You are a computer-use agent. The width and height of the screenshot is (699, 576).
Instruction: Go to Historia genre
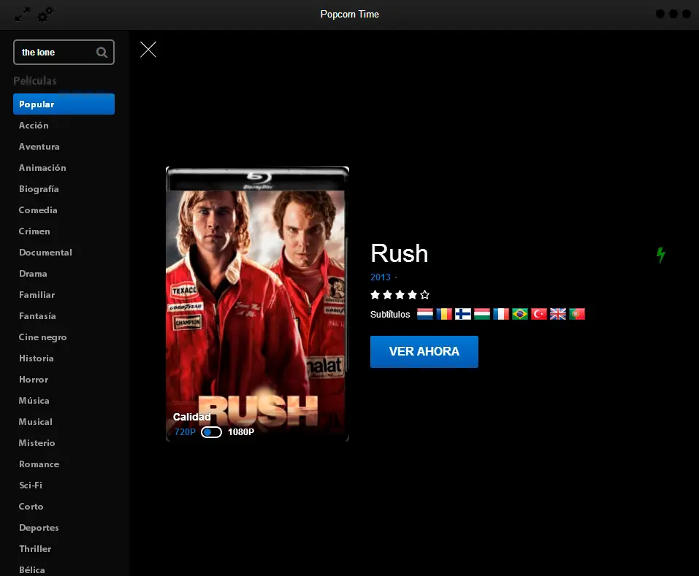(36, 358)
